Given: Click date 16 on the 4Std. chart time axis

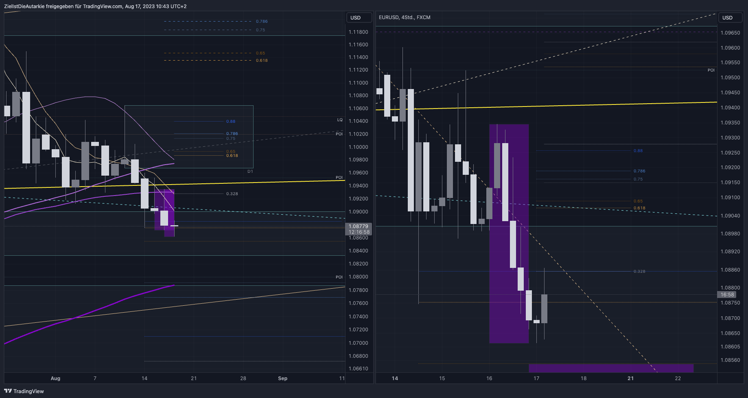Looking at the screenshot, I should pos(489,378).
